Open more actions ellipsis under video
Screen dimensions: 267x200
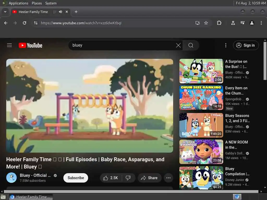click(x=168, y=178)
